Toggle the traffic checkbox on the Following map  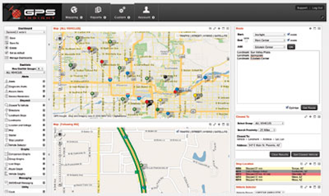(x=178, y=132)
